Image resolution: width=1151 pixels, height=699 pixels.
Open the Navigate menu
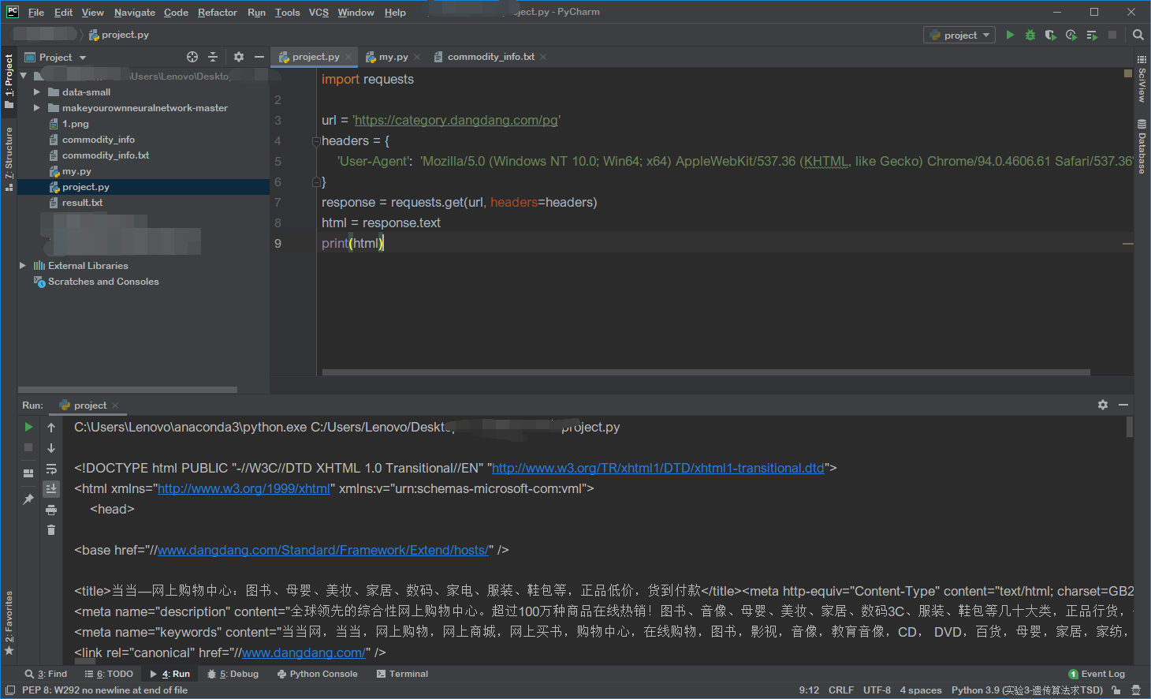(135, 13)
